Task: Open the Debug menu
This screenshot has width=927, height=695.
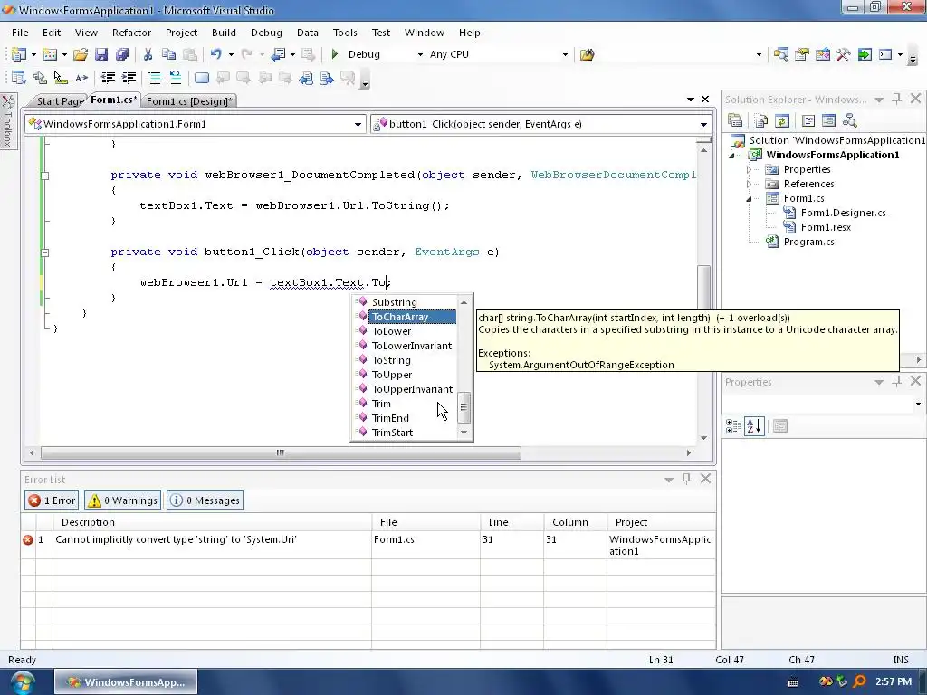Action: tap(266, 33)
